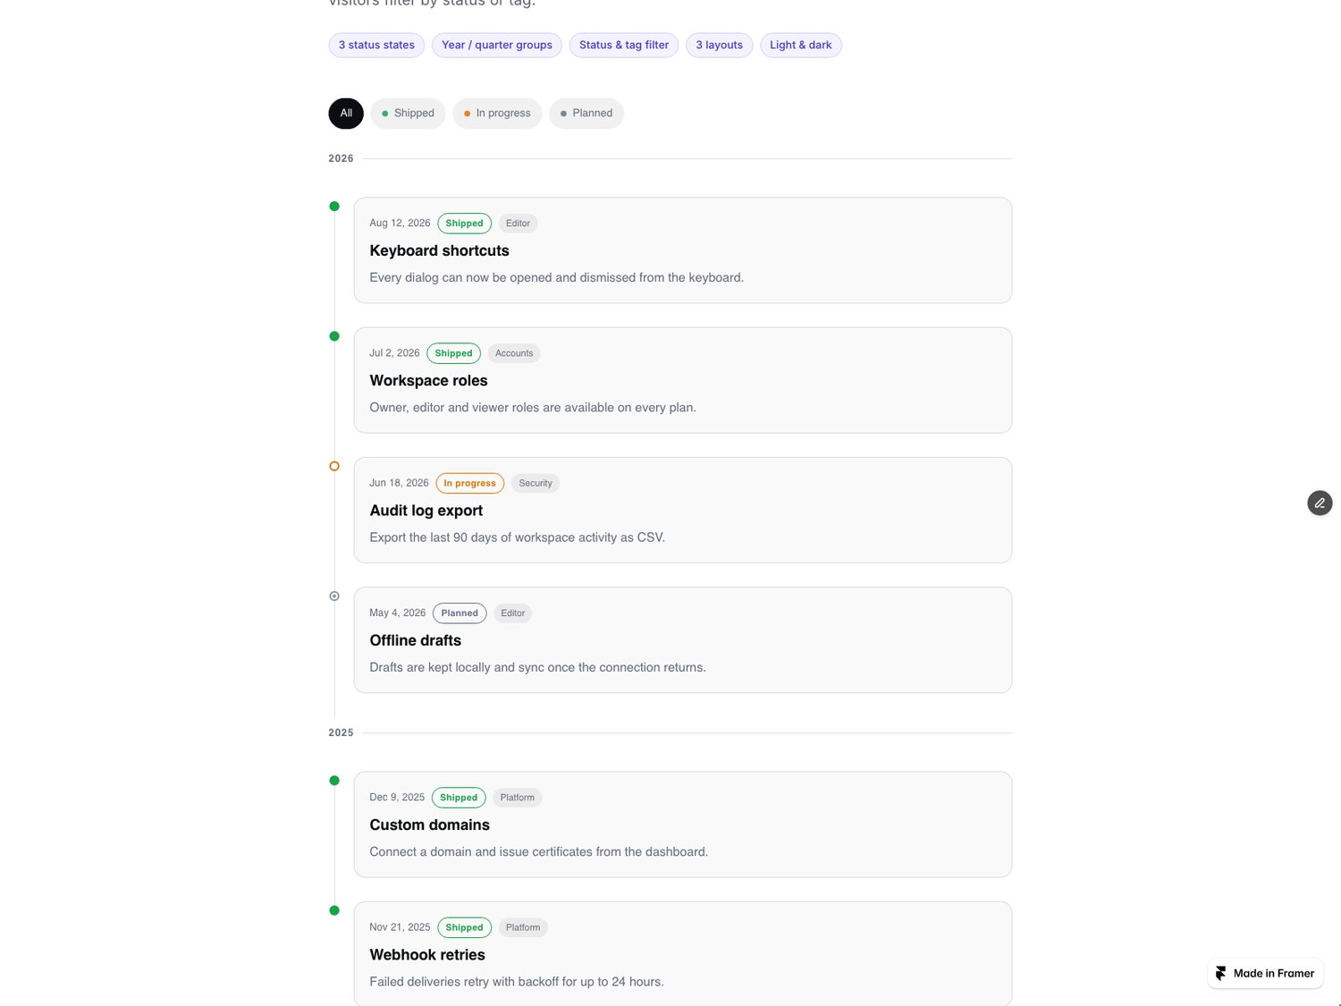Filter timeline by In progress status

(x=497, y=114)
